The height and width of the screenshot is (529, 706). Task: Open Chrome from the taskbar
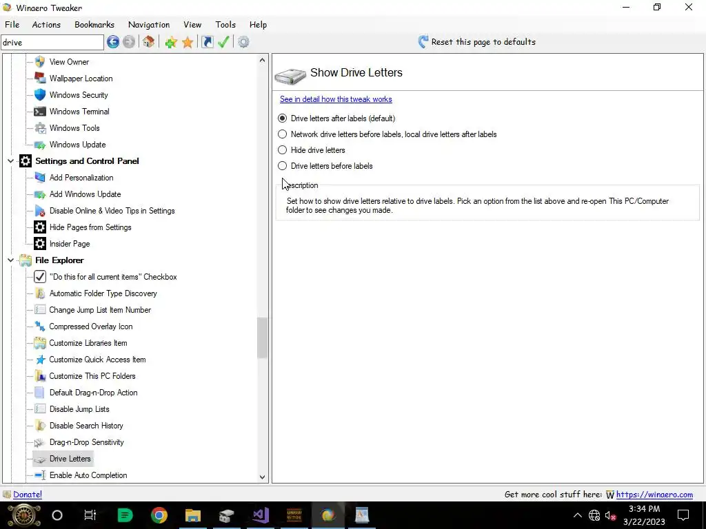pos(159,515)
